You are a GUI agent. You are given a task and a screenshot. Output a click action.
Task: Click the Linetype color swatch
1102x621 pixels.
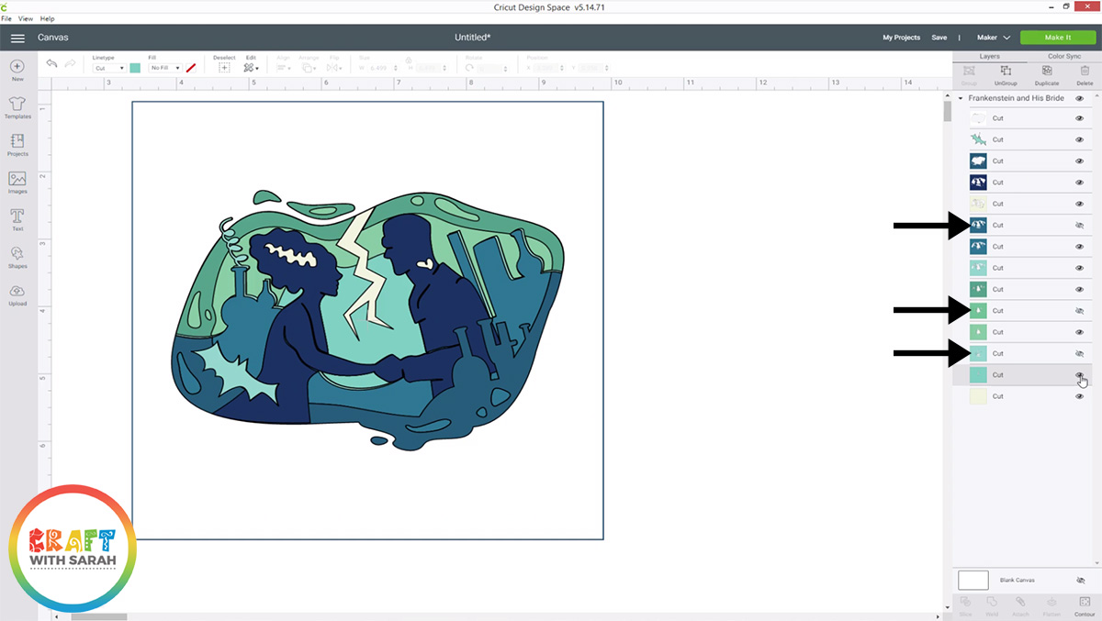[x=134, y=67]
